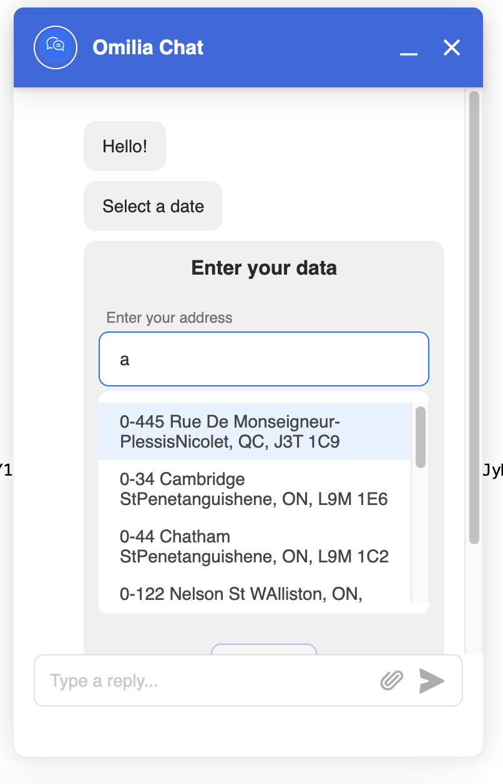This screenshot has width=503, height=784.
Task: Click inside the 'Type a reply' message box
Action: pyautogui.click(x=187, y=681)
